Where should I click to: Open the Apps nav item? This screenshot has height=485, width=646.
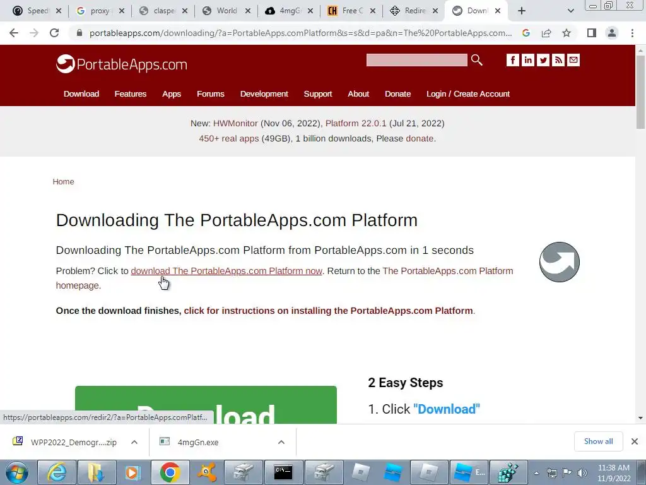(x=172, y=94)
